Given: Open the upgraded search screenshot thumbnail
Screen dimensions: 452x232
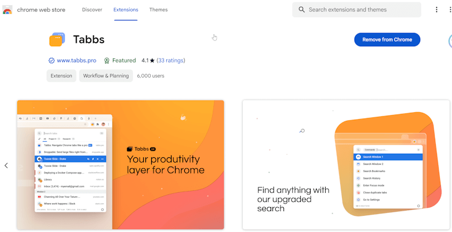Looking at the screenshot, I should click(x=346, y=165).
